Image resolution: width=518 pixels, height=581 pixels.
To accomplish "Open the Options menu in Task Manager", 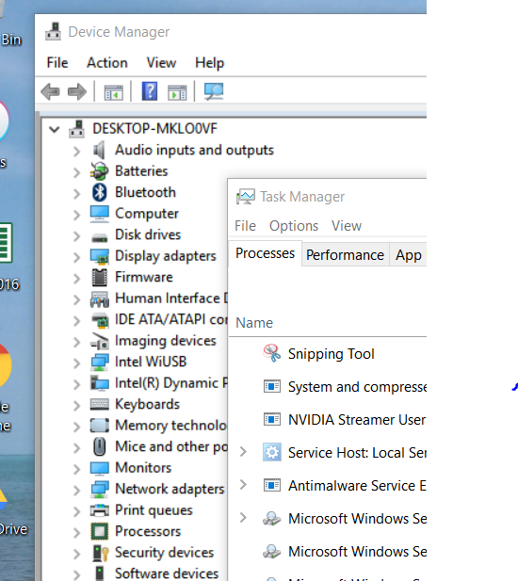I will coord(294,226).
